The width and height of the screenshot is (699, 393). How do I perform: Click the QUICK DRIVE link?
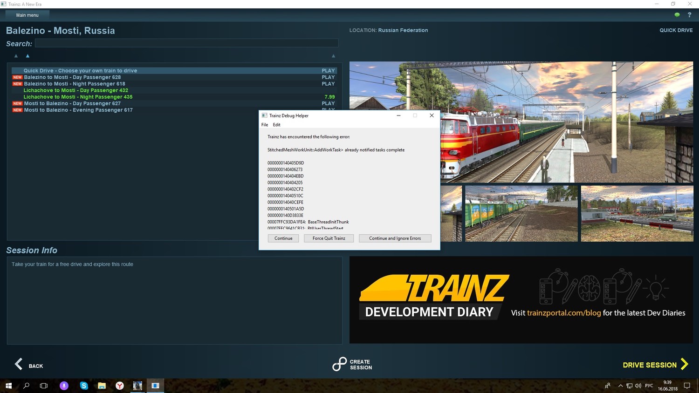[x=676, y=30]
